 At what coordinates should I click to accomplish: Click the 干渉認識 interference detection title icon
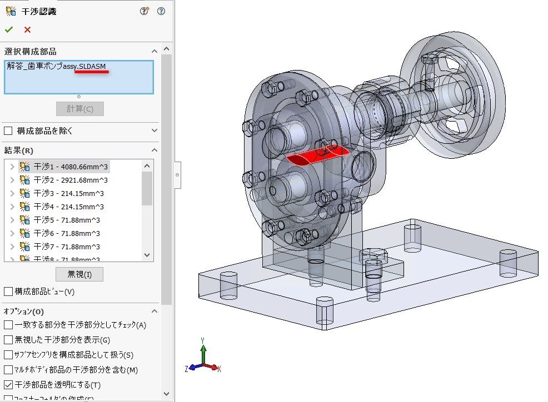(11, 11)
